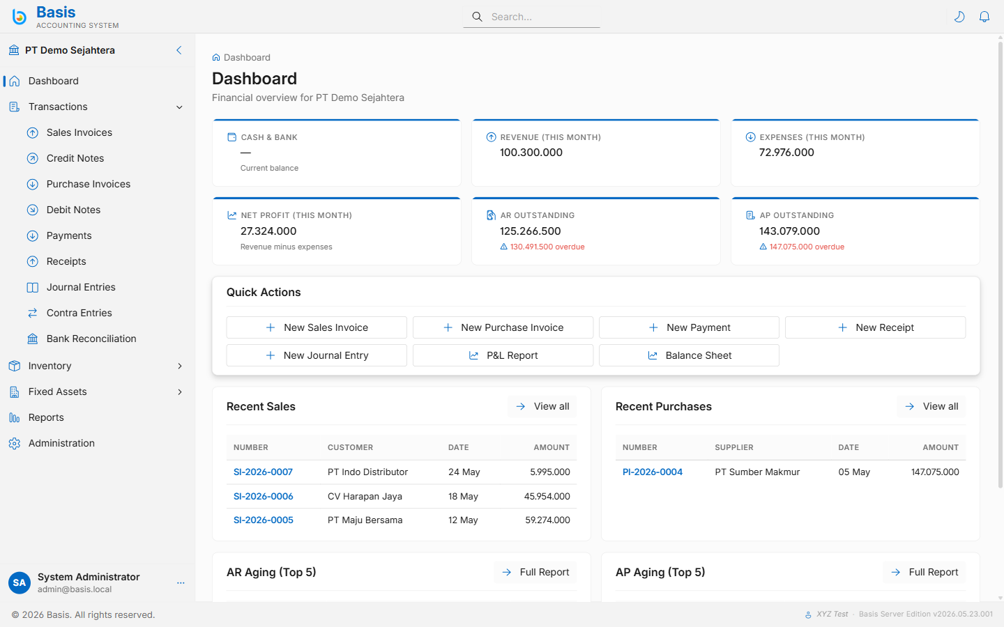Click the Bank Reconciliation bank icon

[x=33, y=339]
